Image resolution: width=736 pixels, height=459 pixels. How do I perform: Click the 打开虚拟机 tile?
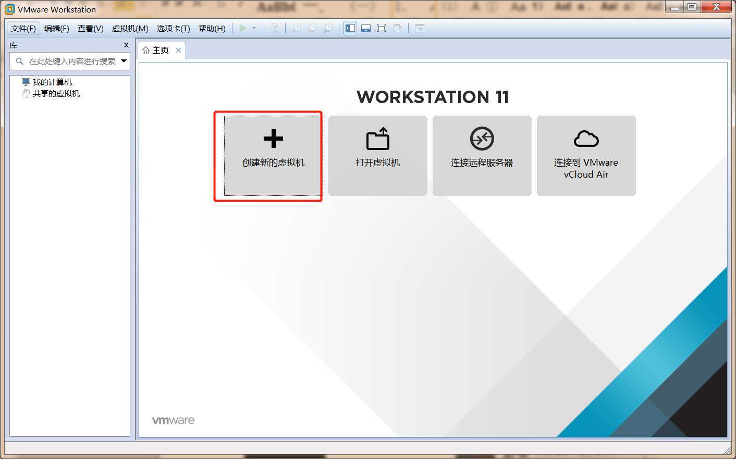coord(378,156)
